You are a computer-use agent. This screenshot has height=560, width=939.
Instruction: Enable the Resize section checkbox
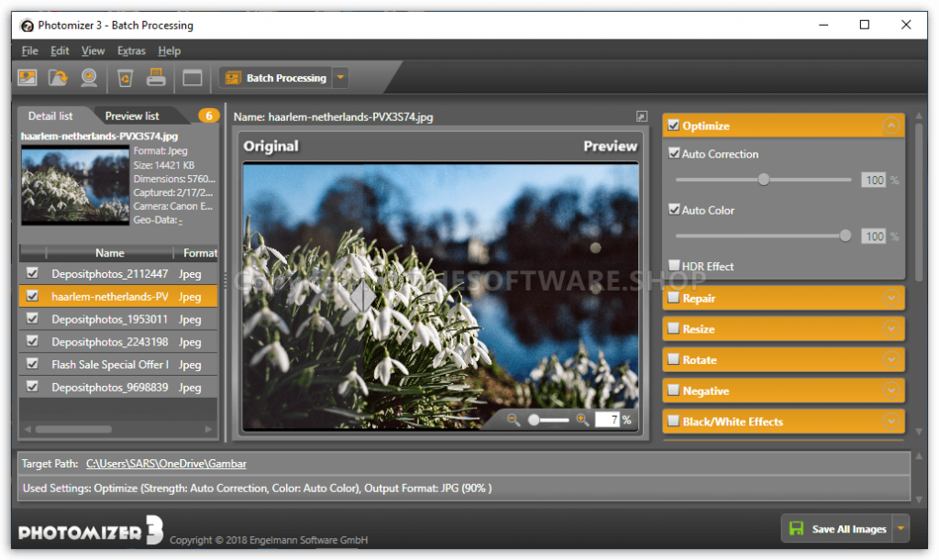click(x=674, y=328)
